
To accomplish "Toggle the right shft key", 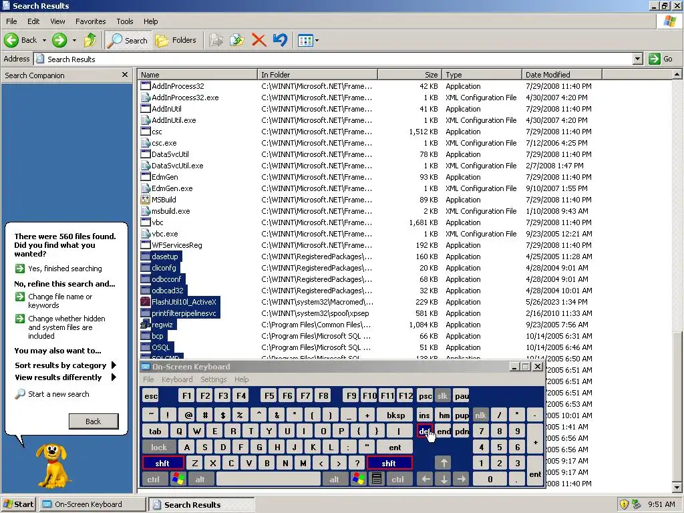I will click(x=389, y=464).
